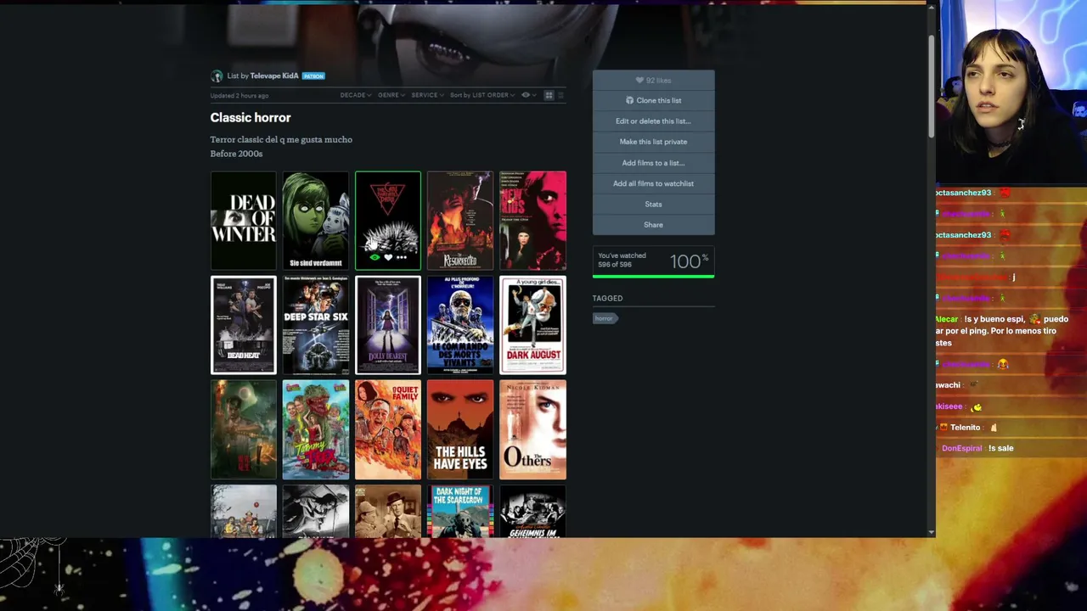The height and width of the screenshot is (611, 1087).
Task: Open Dark Night of the Scarecrow poster
Action: (x=460, y=511)
